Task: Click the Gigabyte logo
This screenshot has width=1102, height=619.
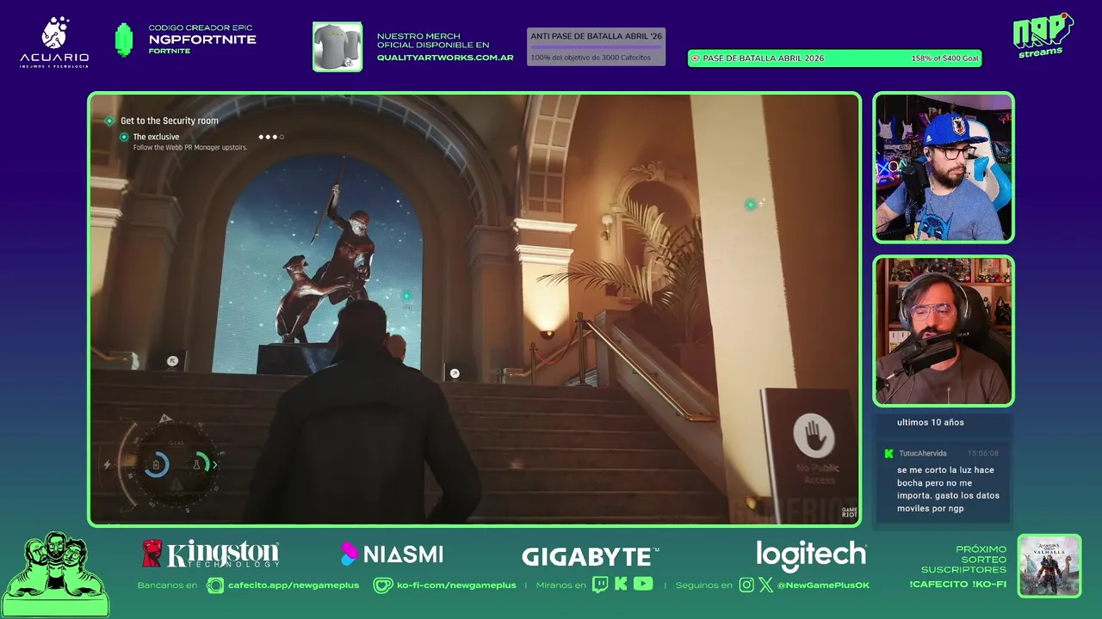Action: (x=590, y=556)
